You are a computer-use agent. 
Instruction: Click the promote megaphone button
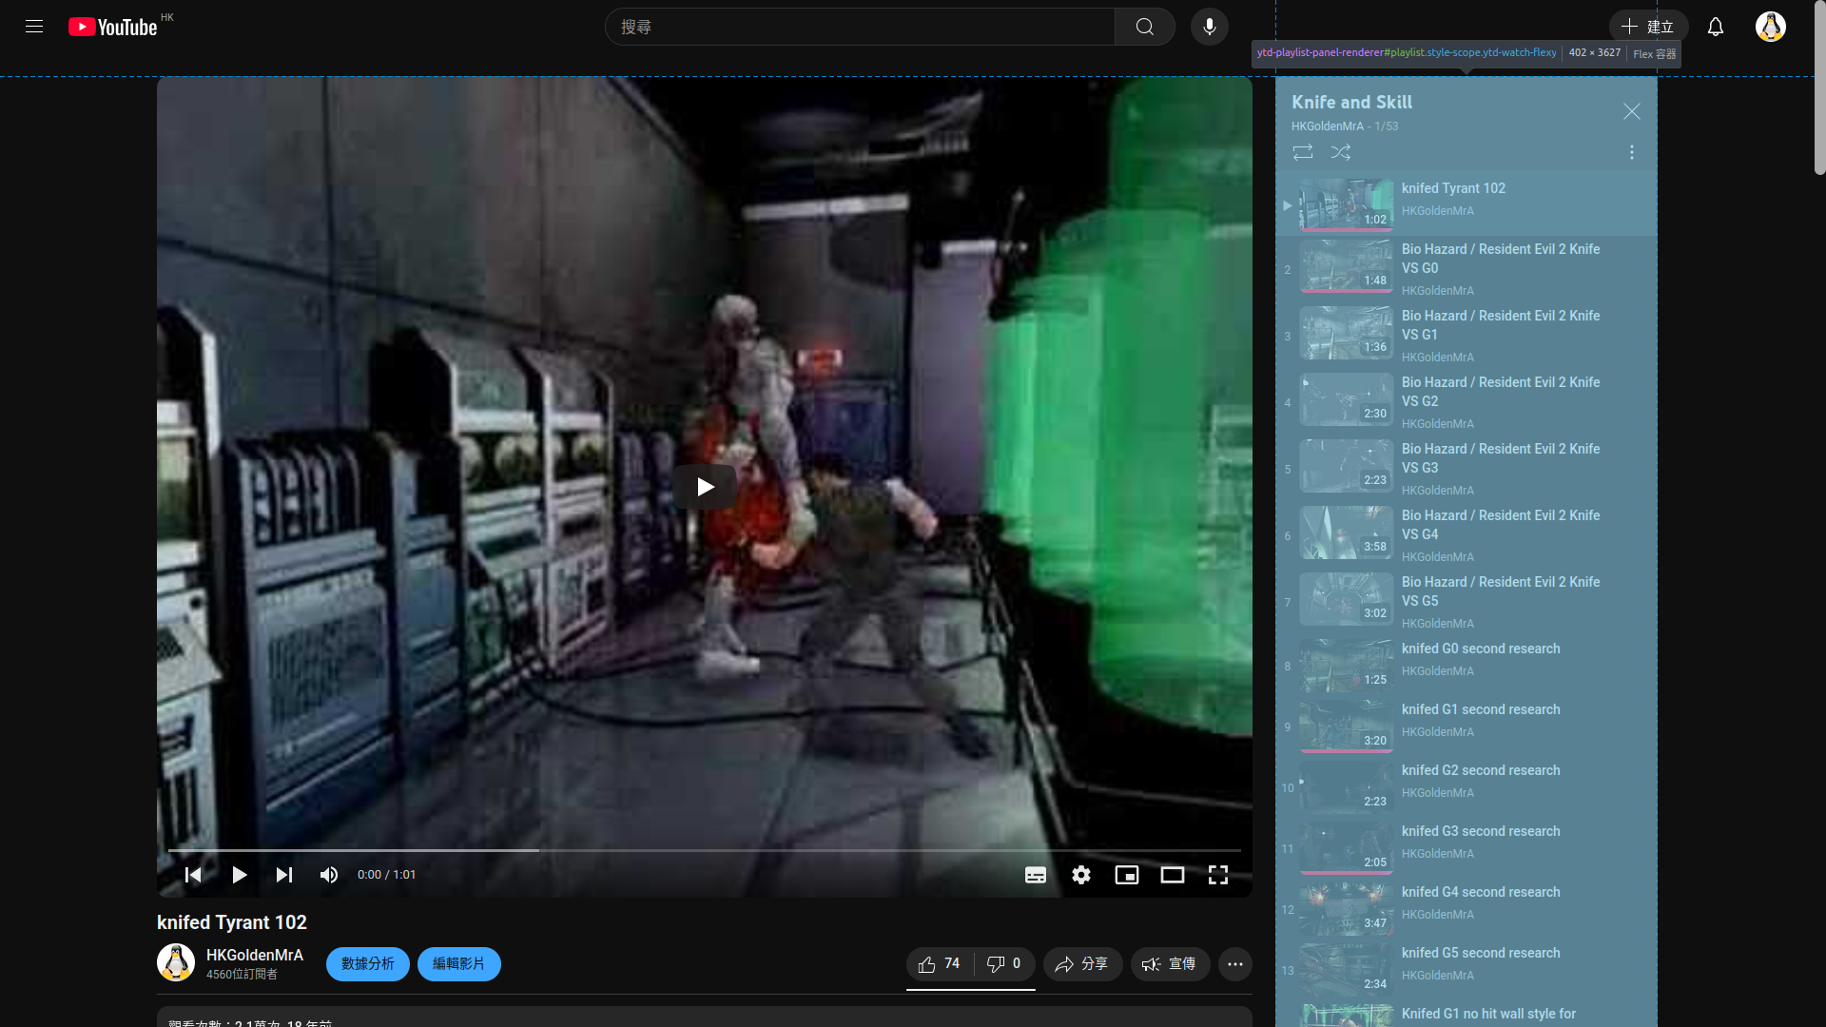pyautogui.click(x=1171, y=964)
